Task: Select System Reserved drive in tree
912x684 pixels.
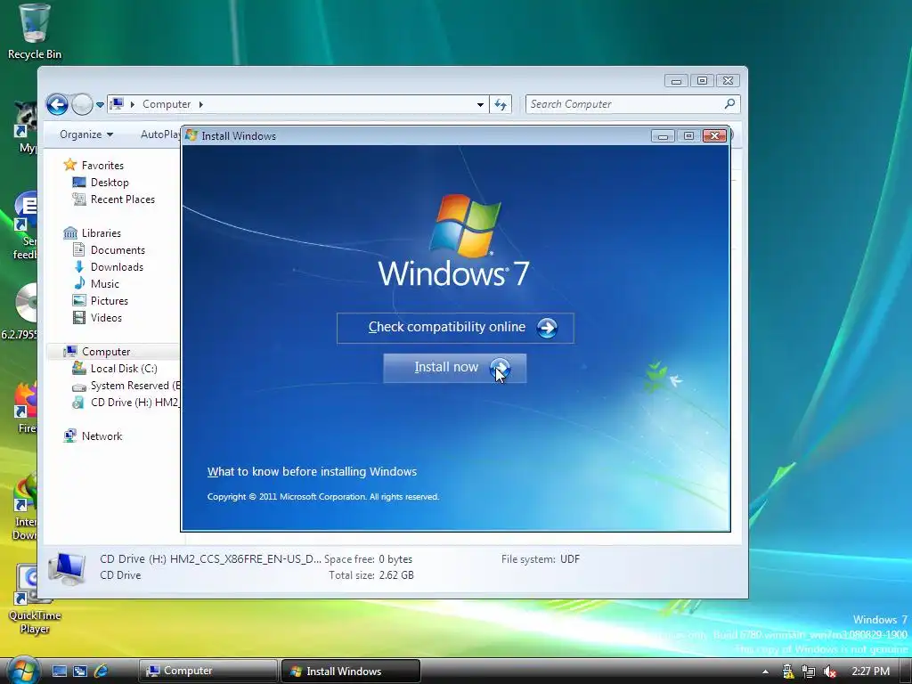Action: coord(126,385)
